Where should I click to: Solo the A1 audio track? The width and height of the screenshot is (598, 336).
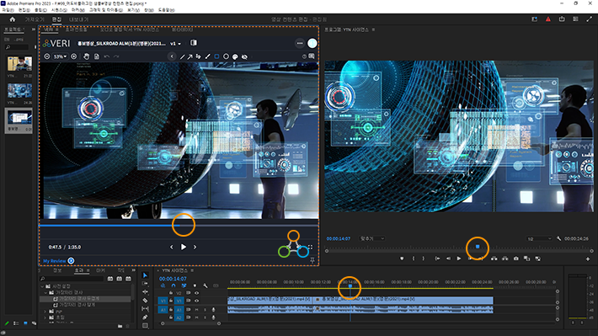[206, 310]
